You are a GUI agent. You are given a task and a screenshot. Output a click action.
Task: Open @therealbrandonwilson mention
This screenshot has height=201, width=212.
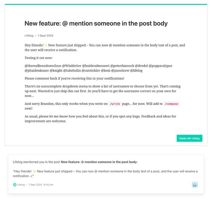(x=43, y=66)
